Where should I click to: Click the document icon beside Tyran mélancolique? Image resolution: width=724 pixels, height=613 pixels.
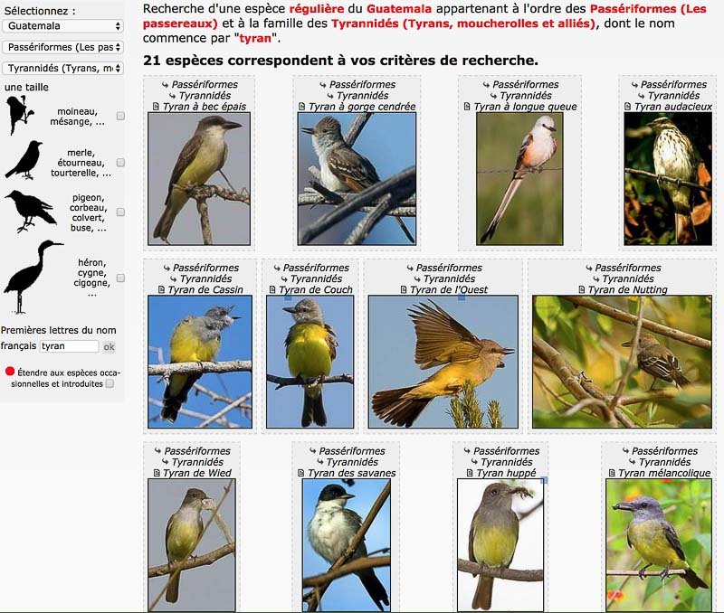(x=612, y=473)
